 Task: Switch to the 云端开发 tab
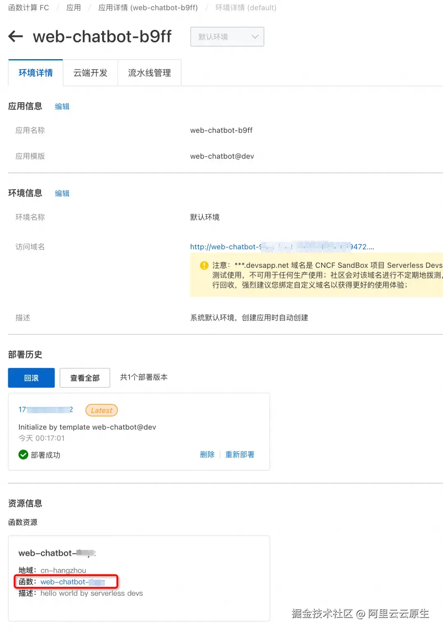pyautogui.click(x=90, y=73)
